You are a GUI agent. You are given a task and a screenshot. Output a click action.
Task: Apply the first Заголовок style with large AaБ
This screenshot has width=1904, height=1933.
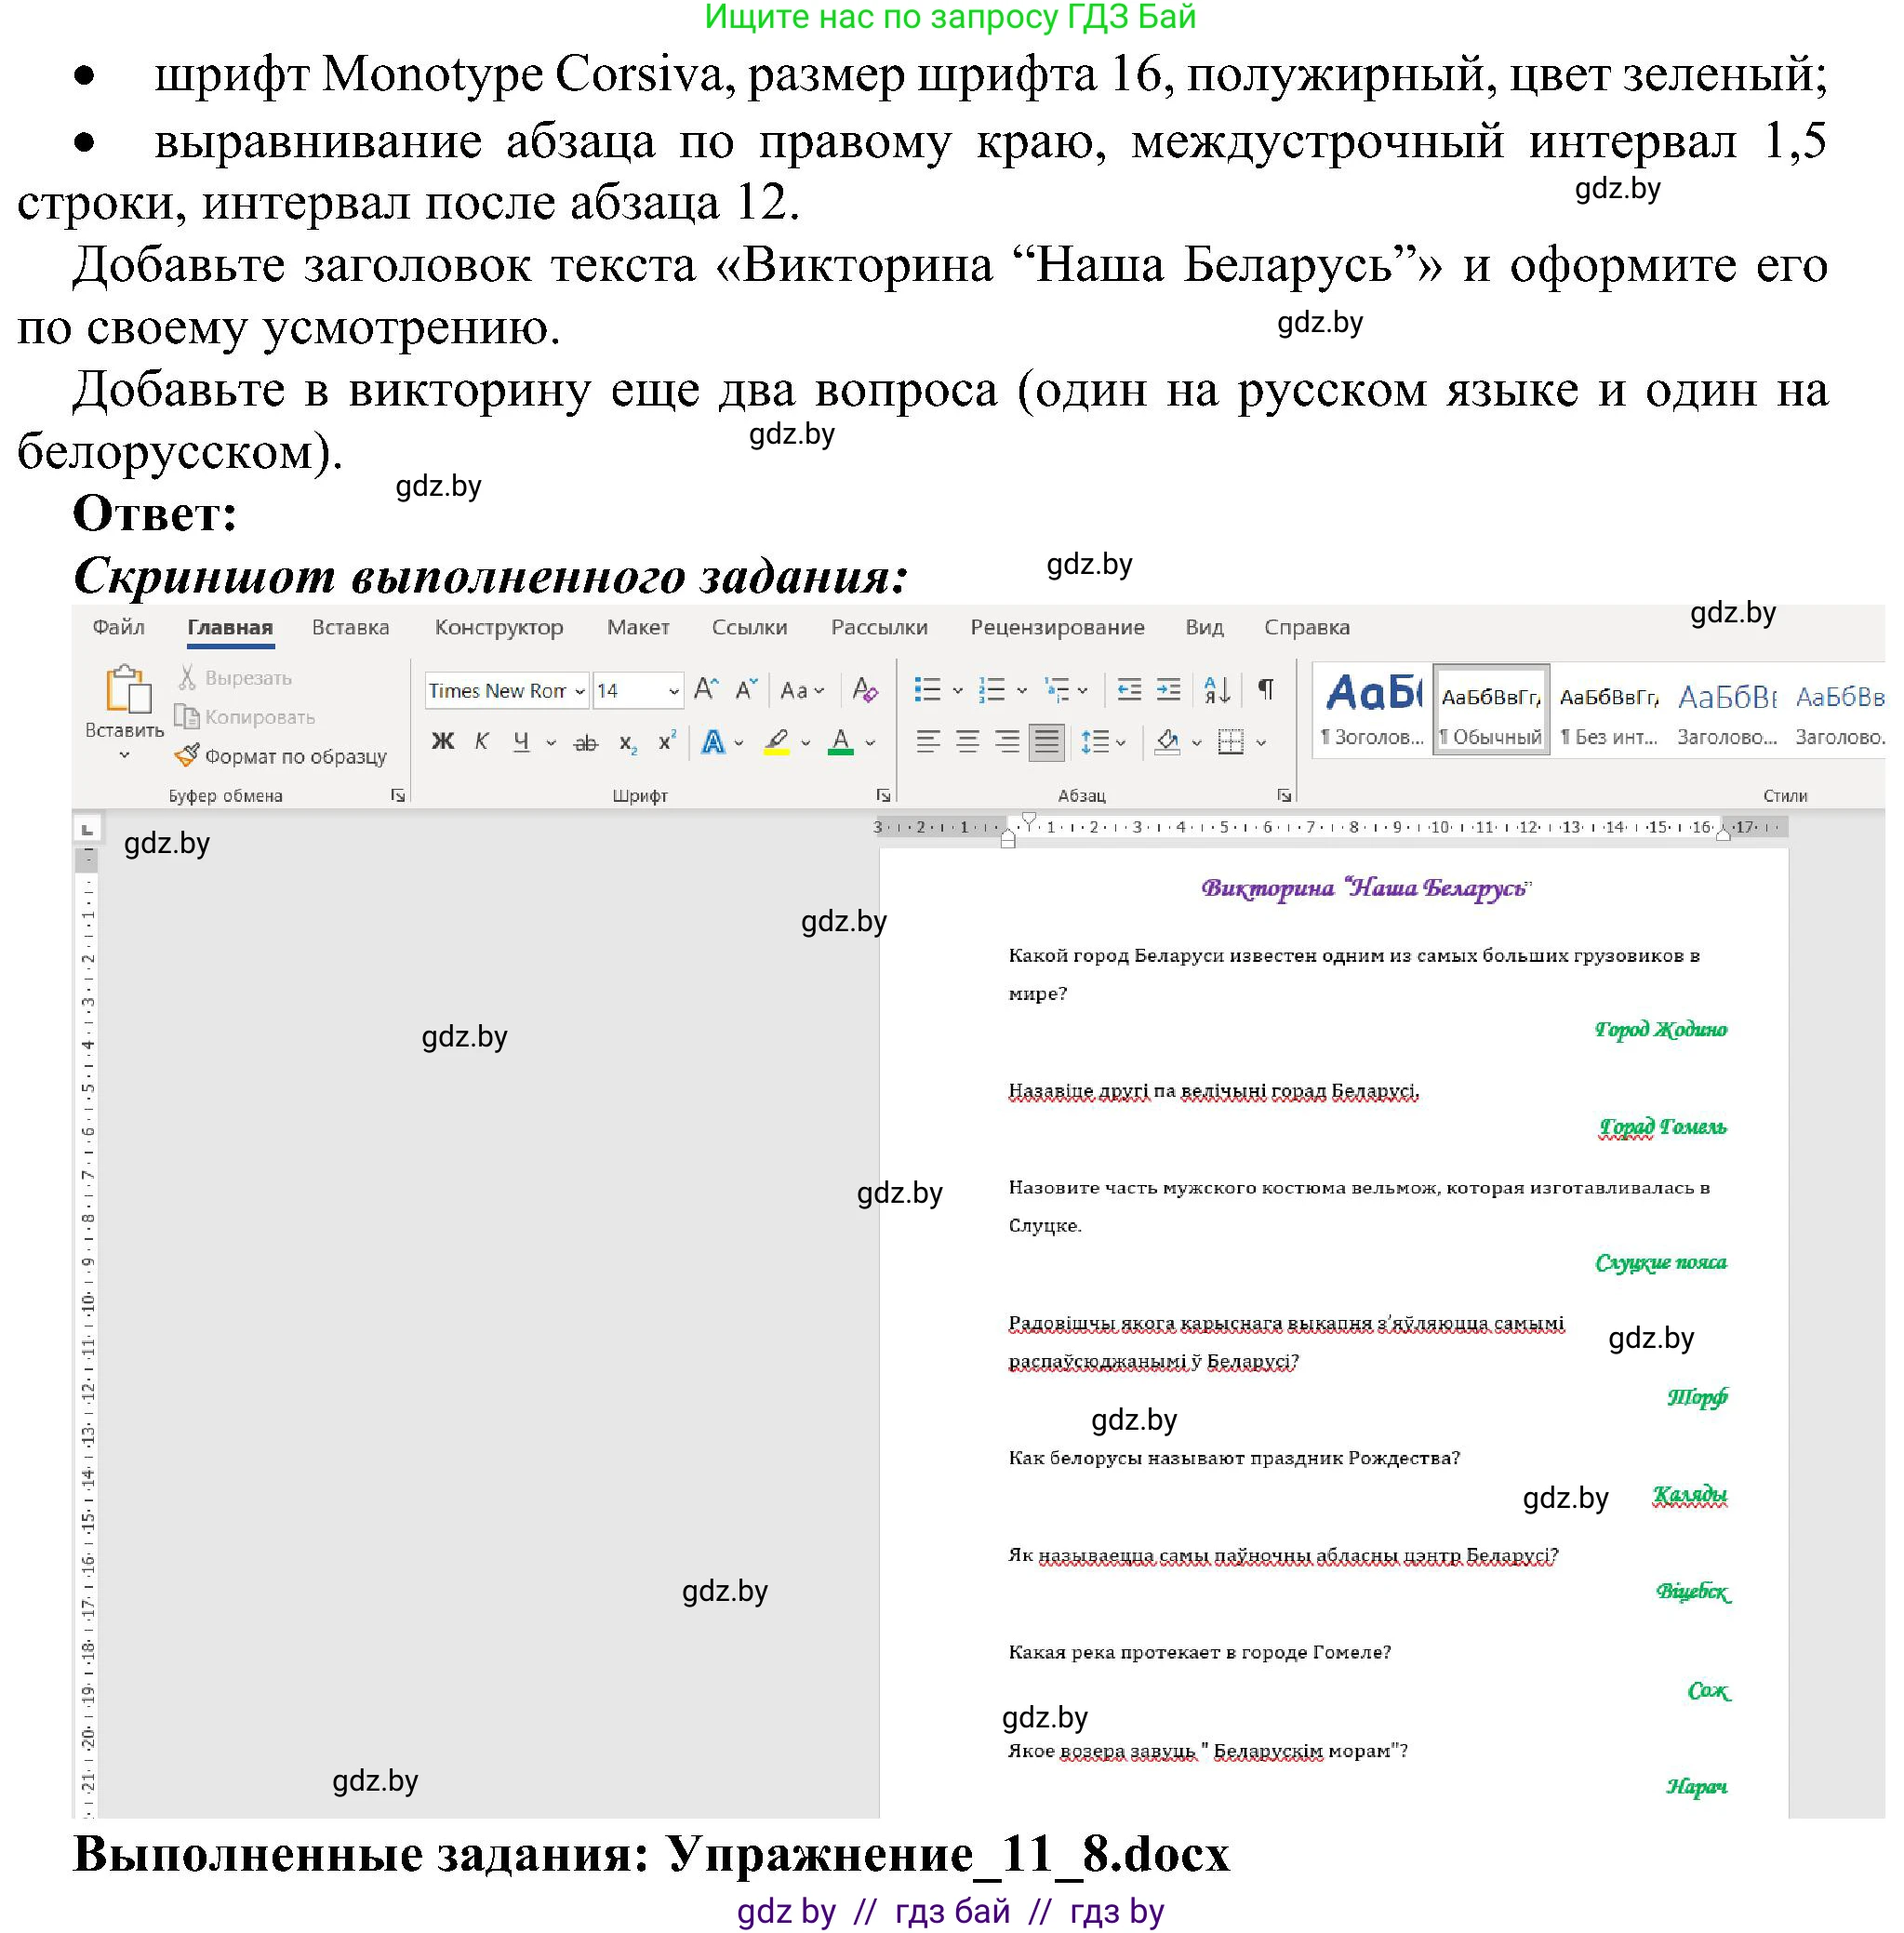pos(1372,710)
